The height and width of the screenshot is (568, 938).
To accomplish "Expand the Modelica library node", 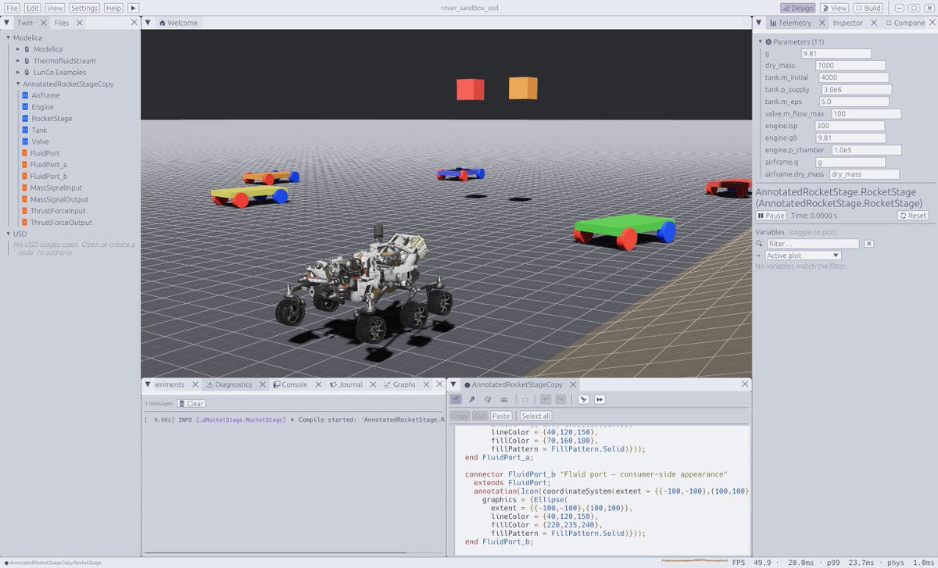I will pyautogui.click(x=18, y=49).
